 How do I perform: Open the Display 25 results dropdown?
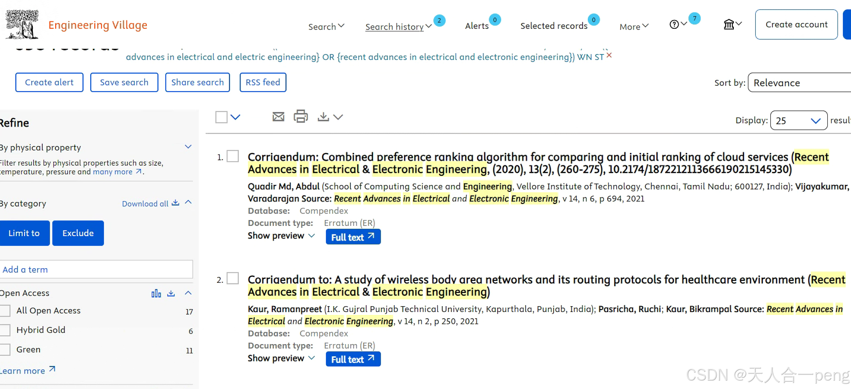coord(799,120)
